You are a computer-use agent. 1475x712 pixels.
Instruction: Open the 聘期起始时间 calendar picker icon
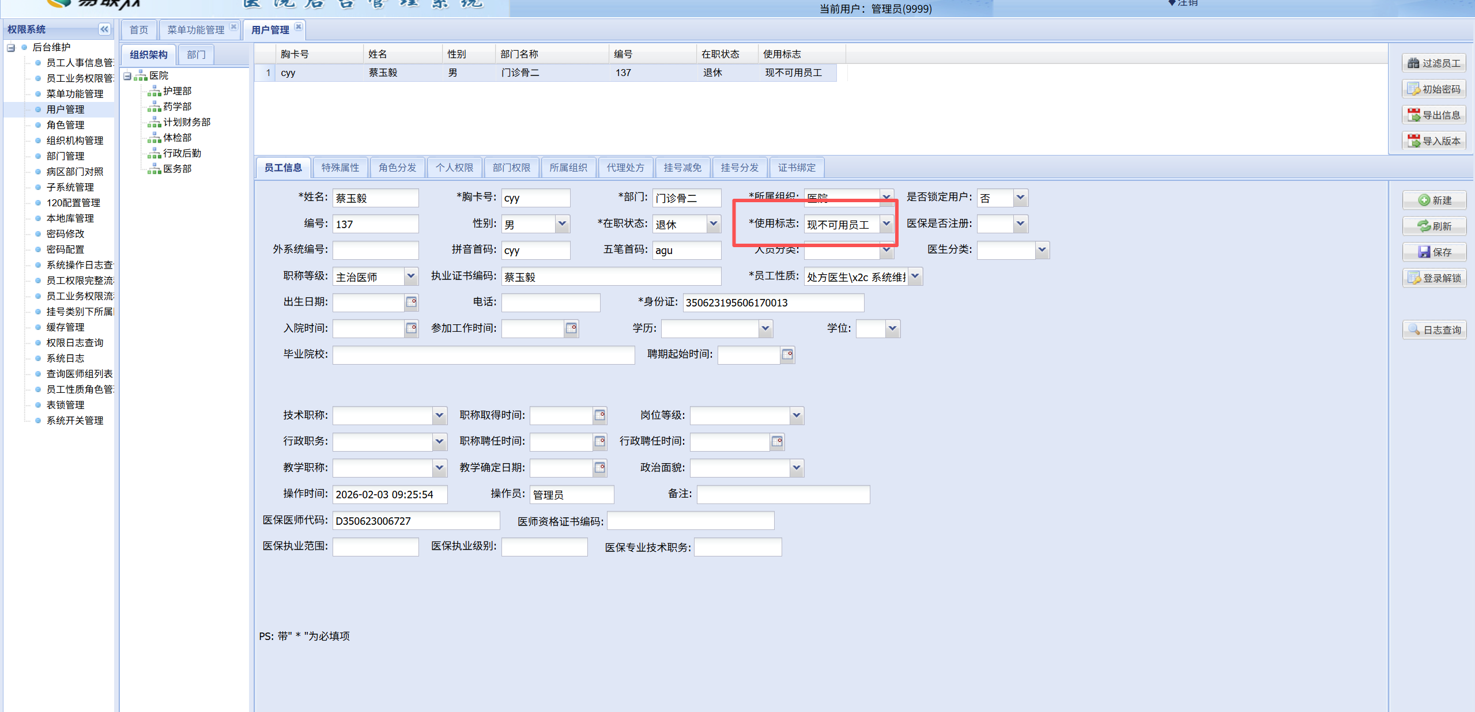pos(787,355)
